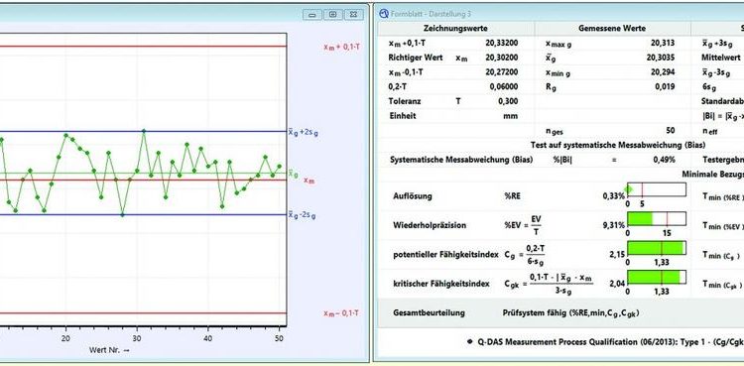Click the 'Auflösung' row label

click(413, 196)
